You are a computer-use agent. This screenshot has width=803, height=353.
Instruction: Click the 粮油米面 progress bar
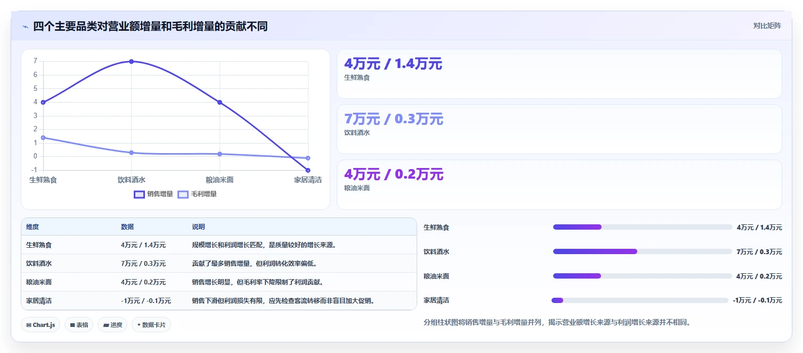point(643,276)
